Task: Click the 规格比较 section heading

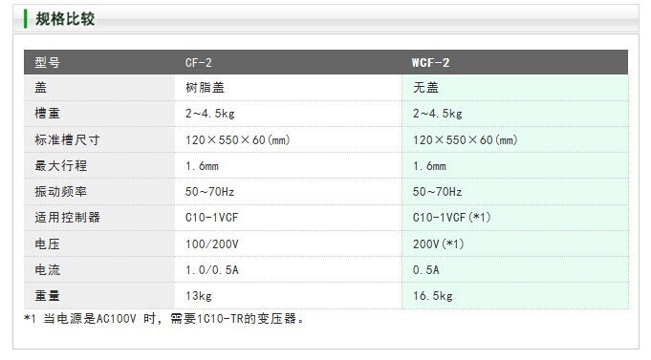Action: (65, 19)
